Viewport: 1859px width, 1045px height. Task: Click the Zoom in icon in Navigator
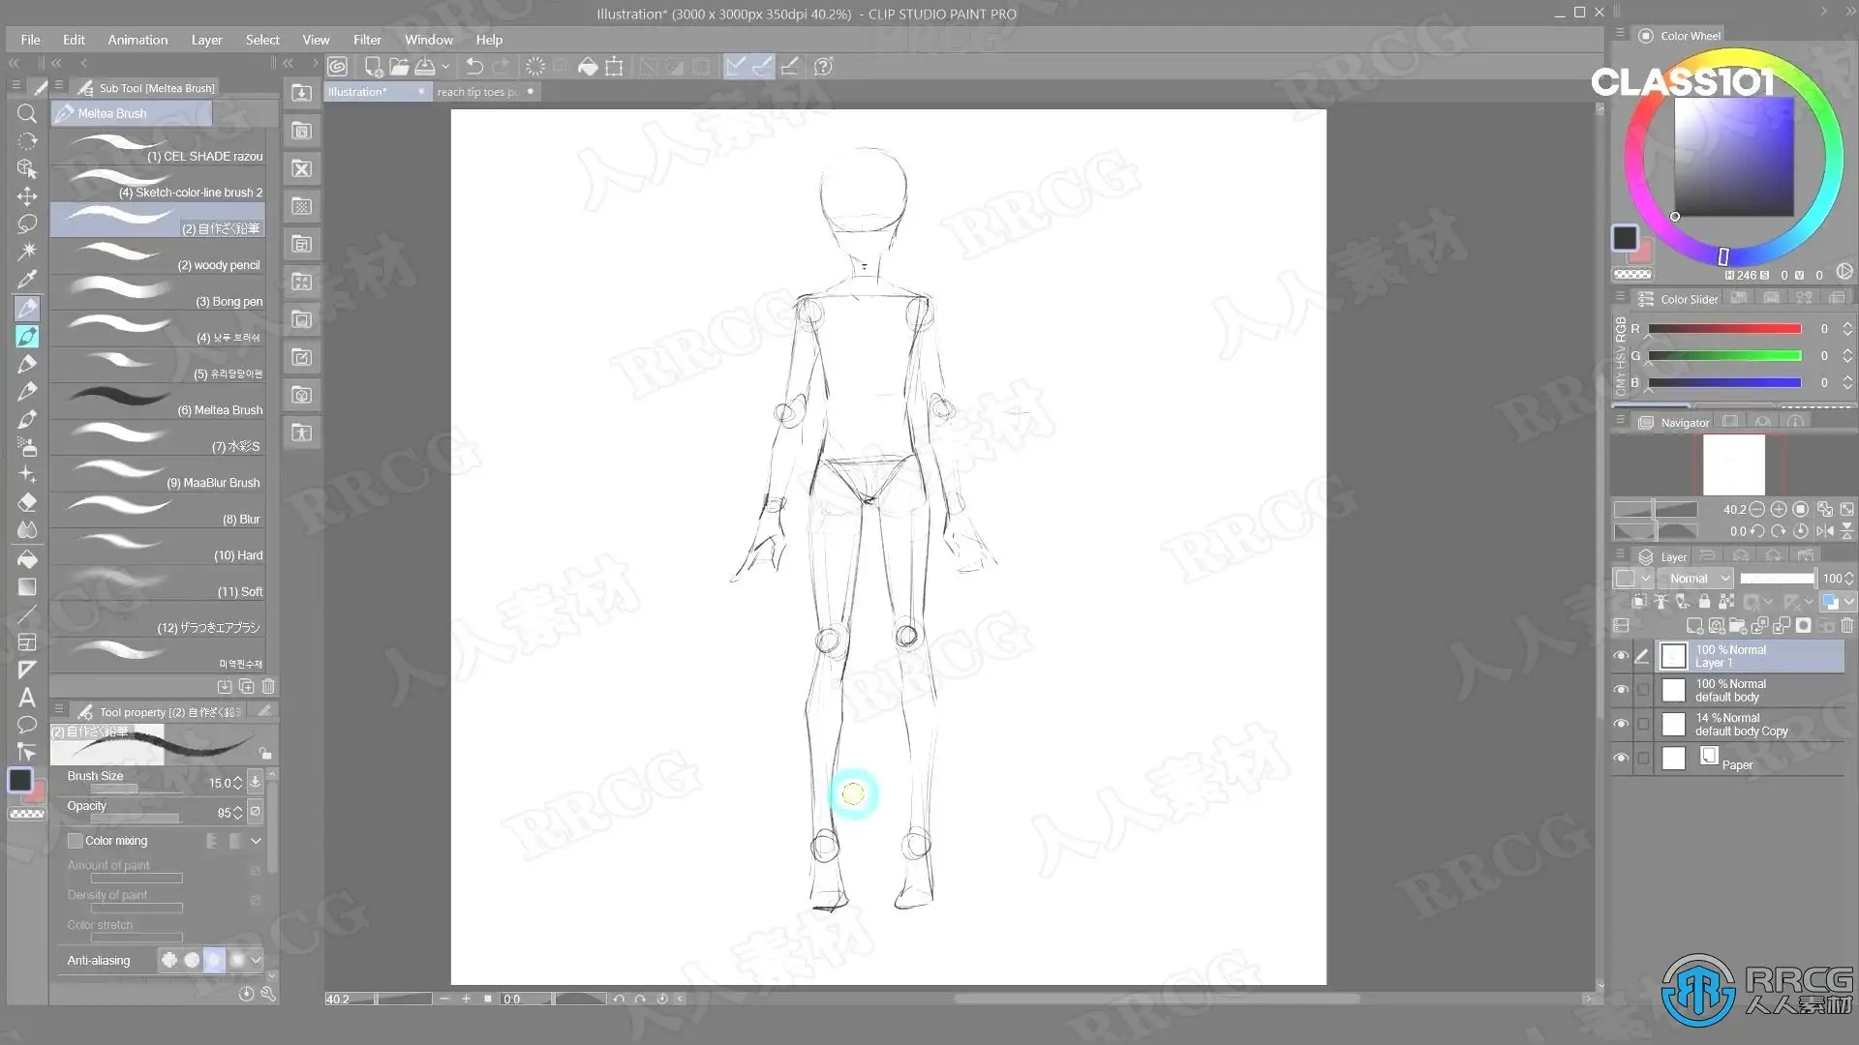[1779, 509]
